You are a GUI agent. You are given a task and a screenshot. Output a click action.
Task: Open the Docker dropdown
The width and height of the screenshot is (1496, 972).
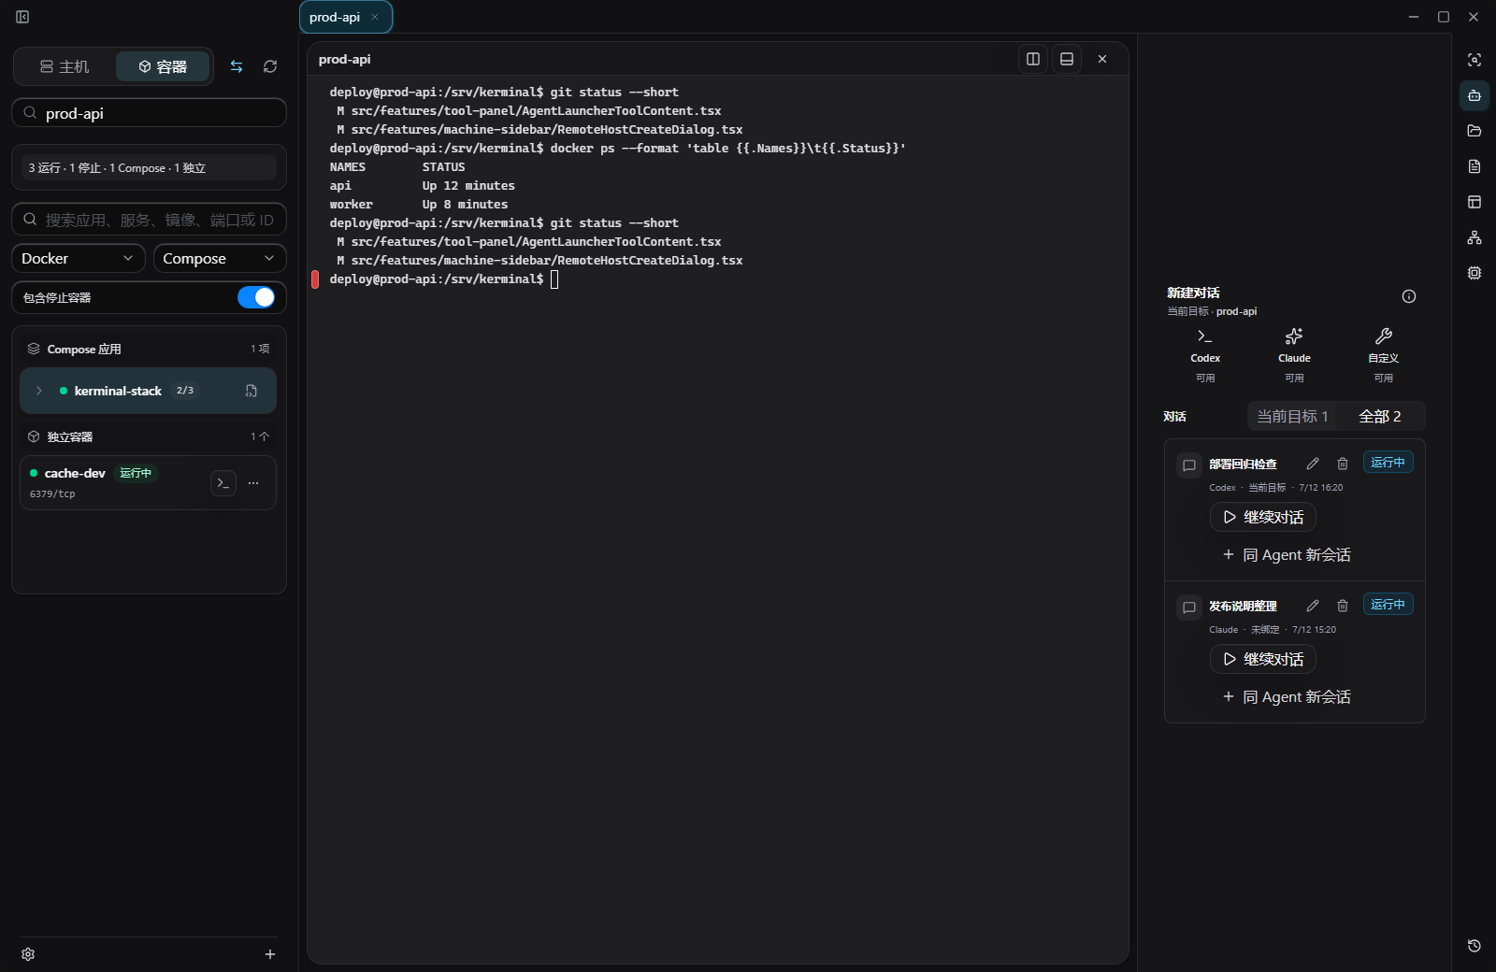79,258
